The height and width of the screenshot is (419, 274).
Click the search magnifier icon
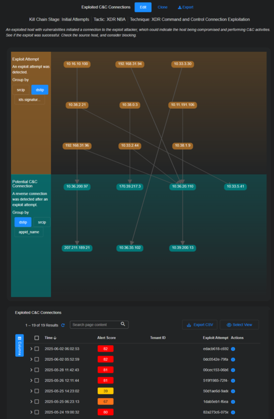click(x=123, y=324)
